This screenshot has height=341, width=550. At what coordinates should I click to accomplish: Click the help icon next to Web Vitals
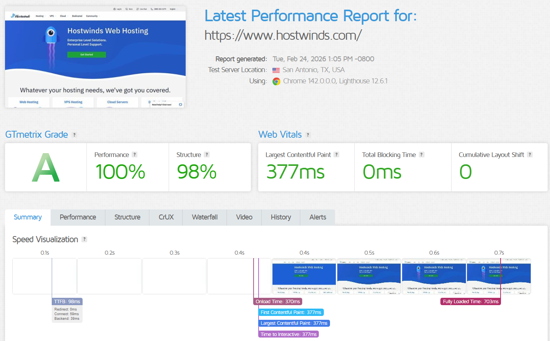(x=308, y=135)
